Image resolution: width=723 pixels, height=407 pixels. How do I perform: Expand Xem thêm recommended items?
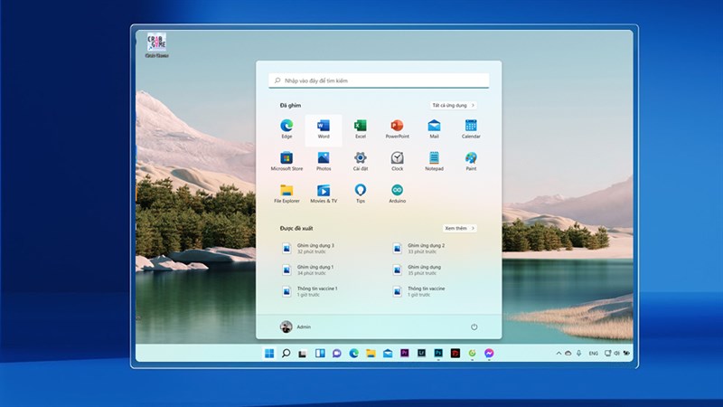(x=460, y=228)
